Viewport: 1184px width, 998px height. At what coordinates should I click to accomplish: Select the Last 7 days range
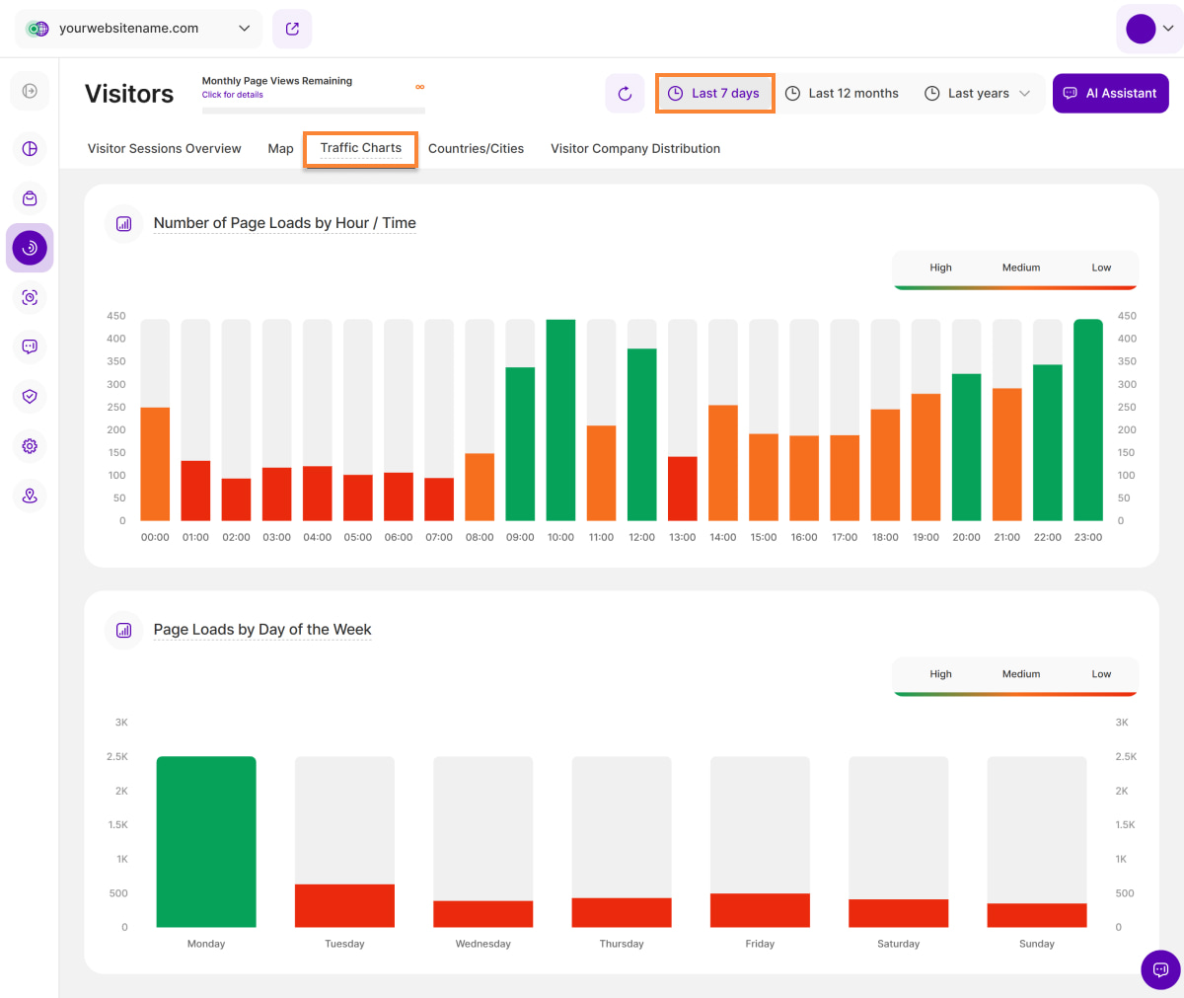[714, 94]
